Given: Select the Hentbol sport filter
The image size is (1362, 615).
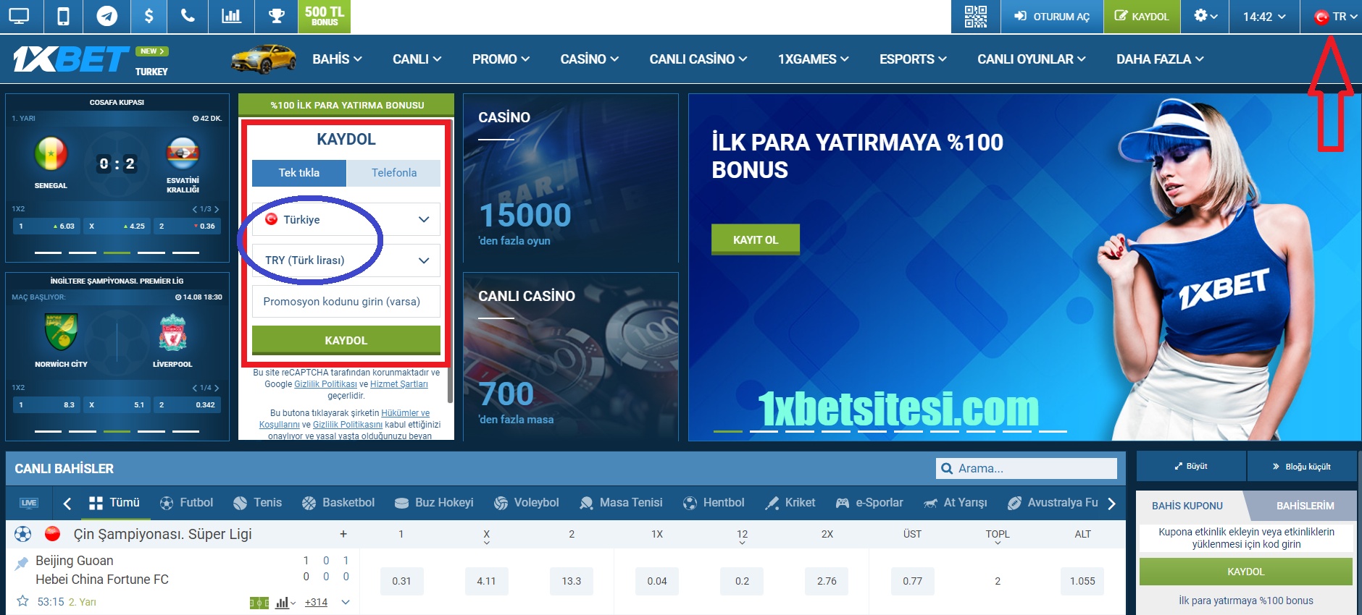Looking at the screenshot, I should coord(714,503).
